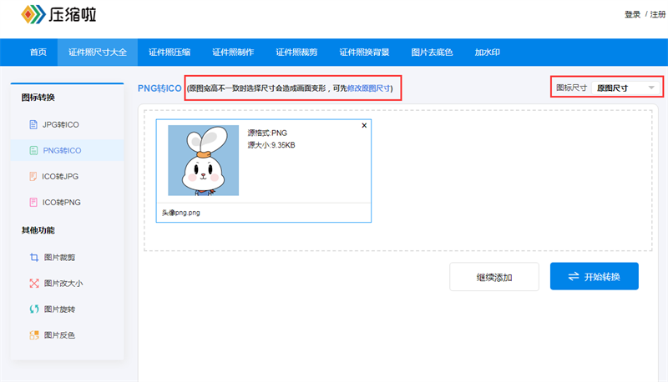Select ICO转JPG in the sidebar
Viewport: 668px width, 382px height.
pyautogui.click(x=68, y=177)
